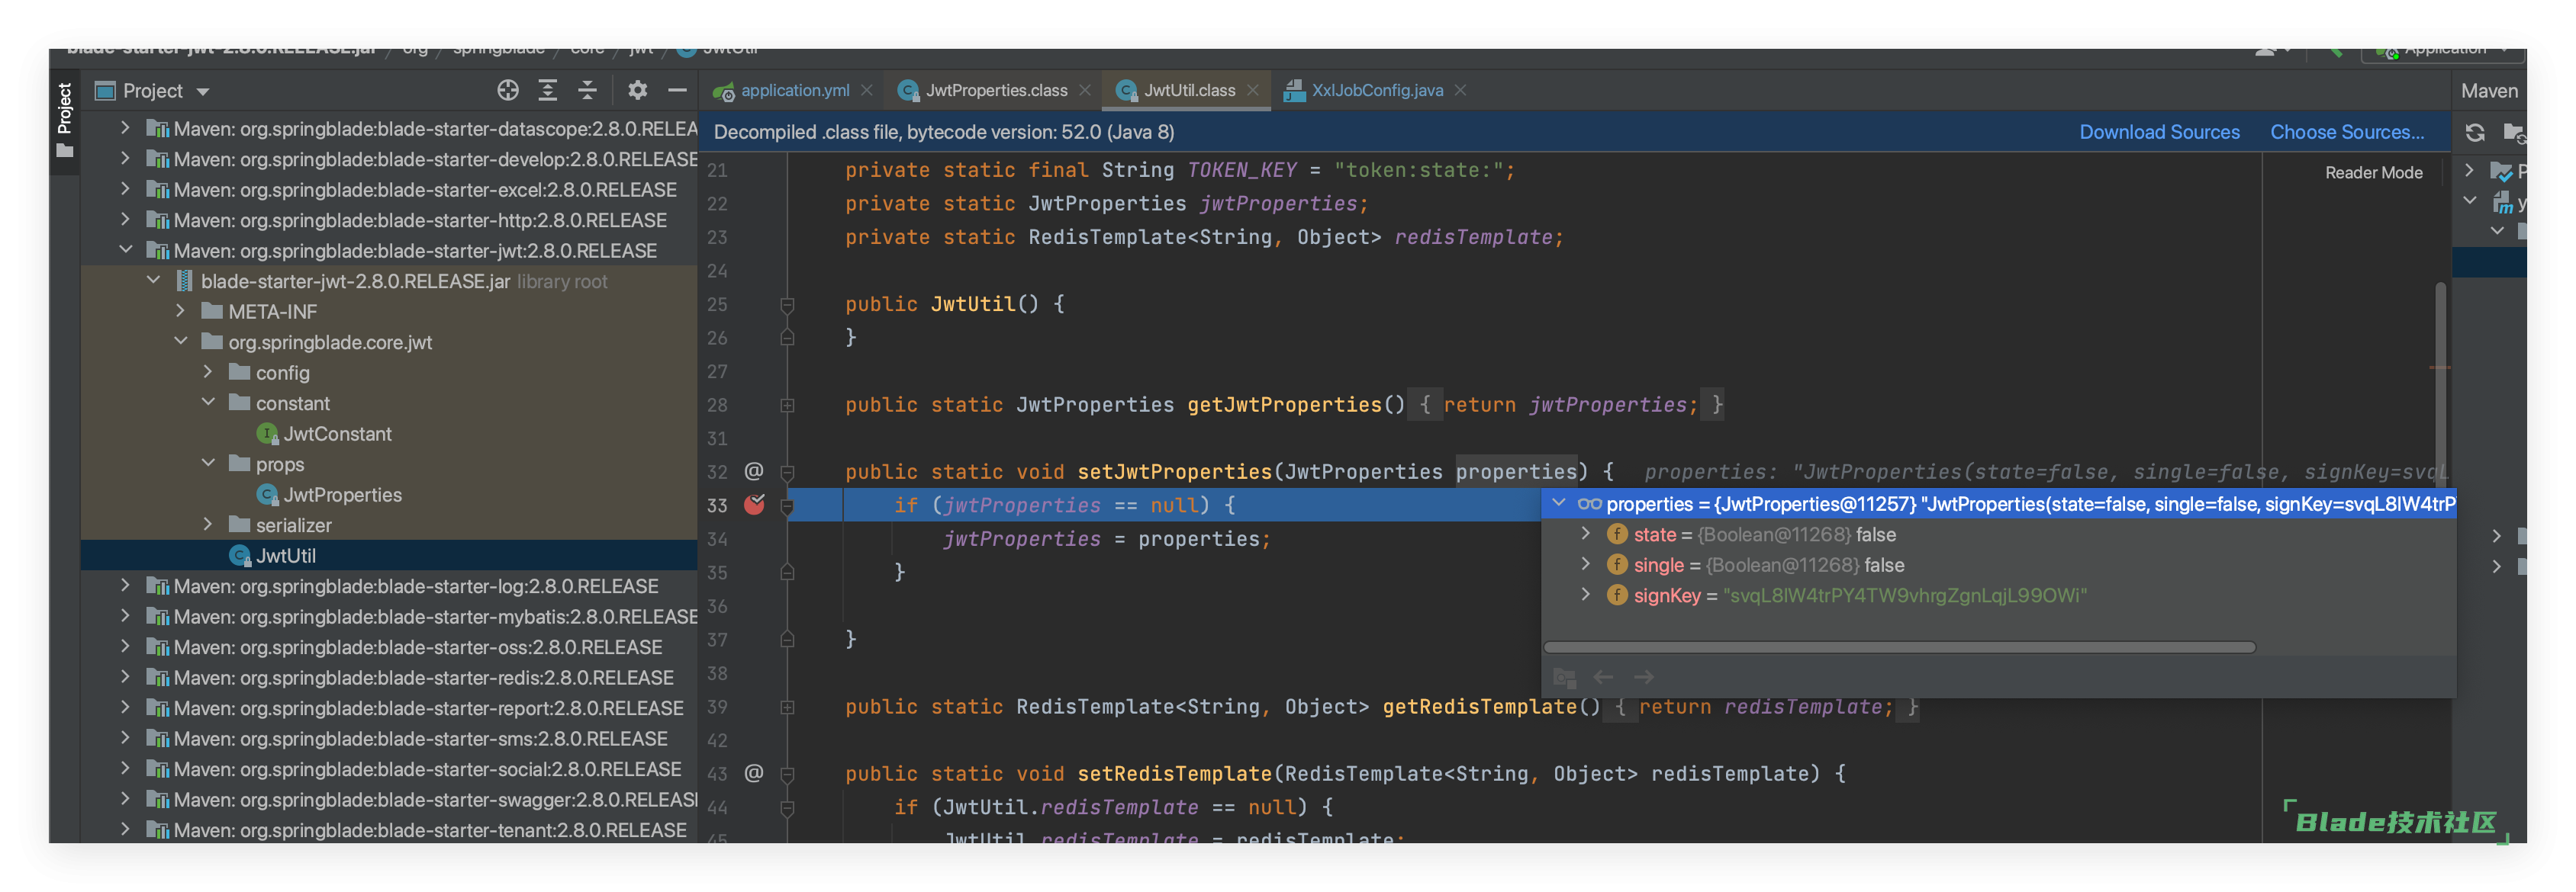2576x892 pixels.
Task: Collapse blade-starter-jwt-2.8.0.RELEASE.jar library root
Action: [x=153, y=281]
